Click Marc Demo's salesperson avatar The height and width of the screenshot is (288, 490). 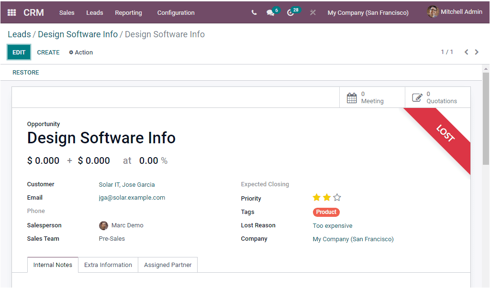104,225
